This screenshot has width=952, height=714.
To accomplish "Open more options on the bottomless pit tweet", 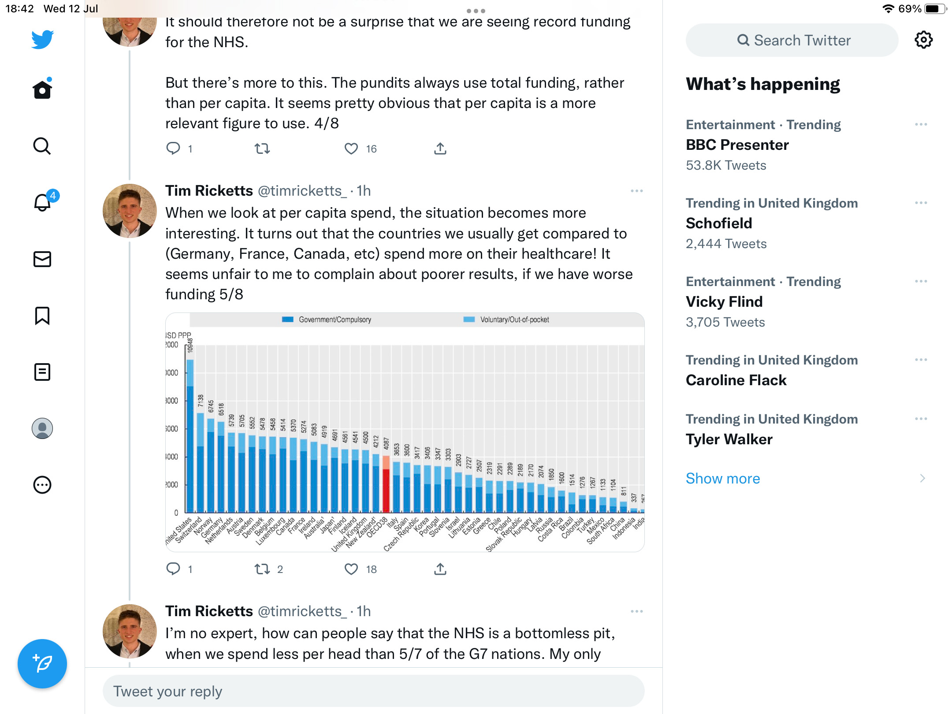I will pyautogui.click(x=637, y=611).
